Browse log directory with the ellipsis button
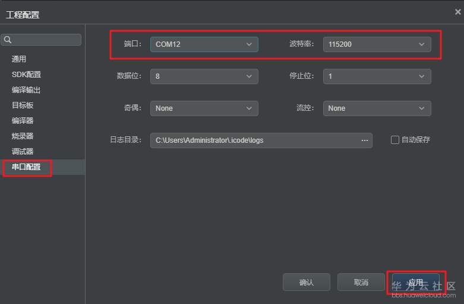Image resolution: width=464 pixels, height=304 pixels. click(x=365, y=140)
